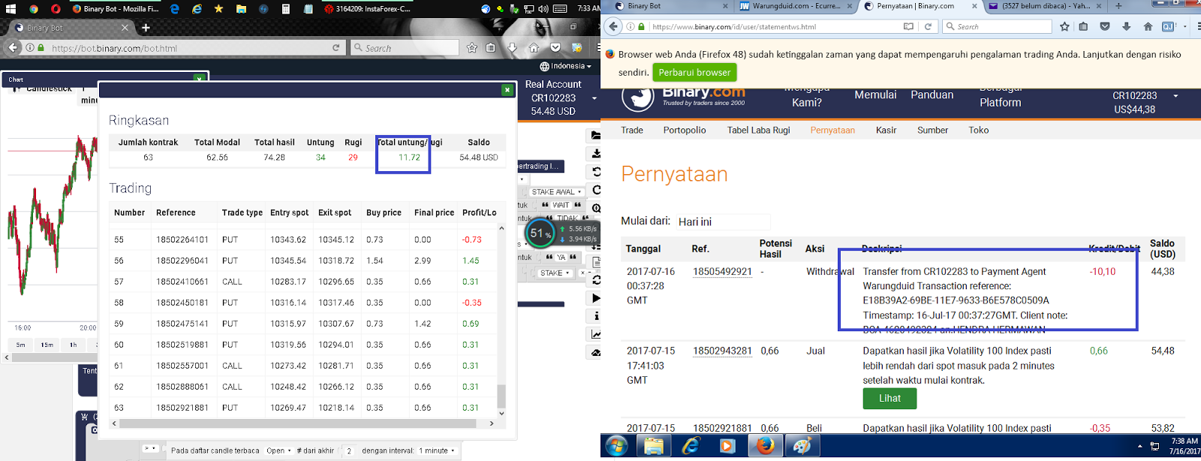Reload the bot.binary.com page
This screenshot has height=461, width=1201.
point(336,47)
